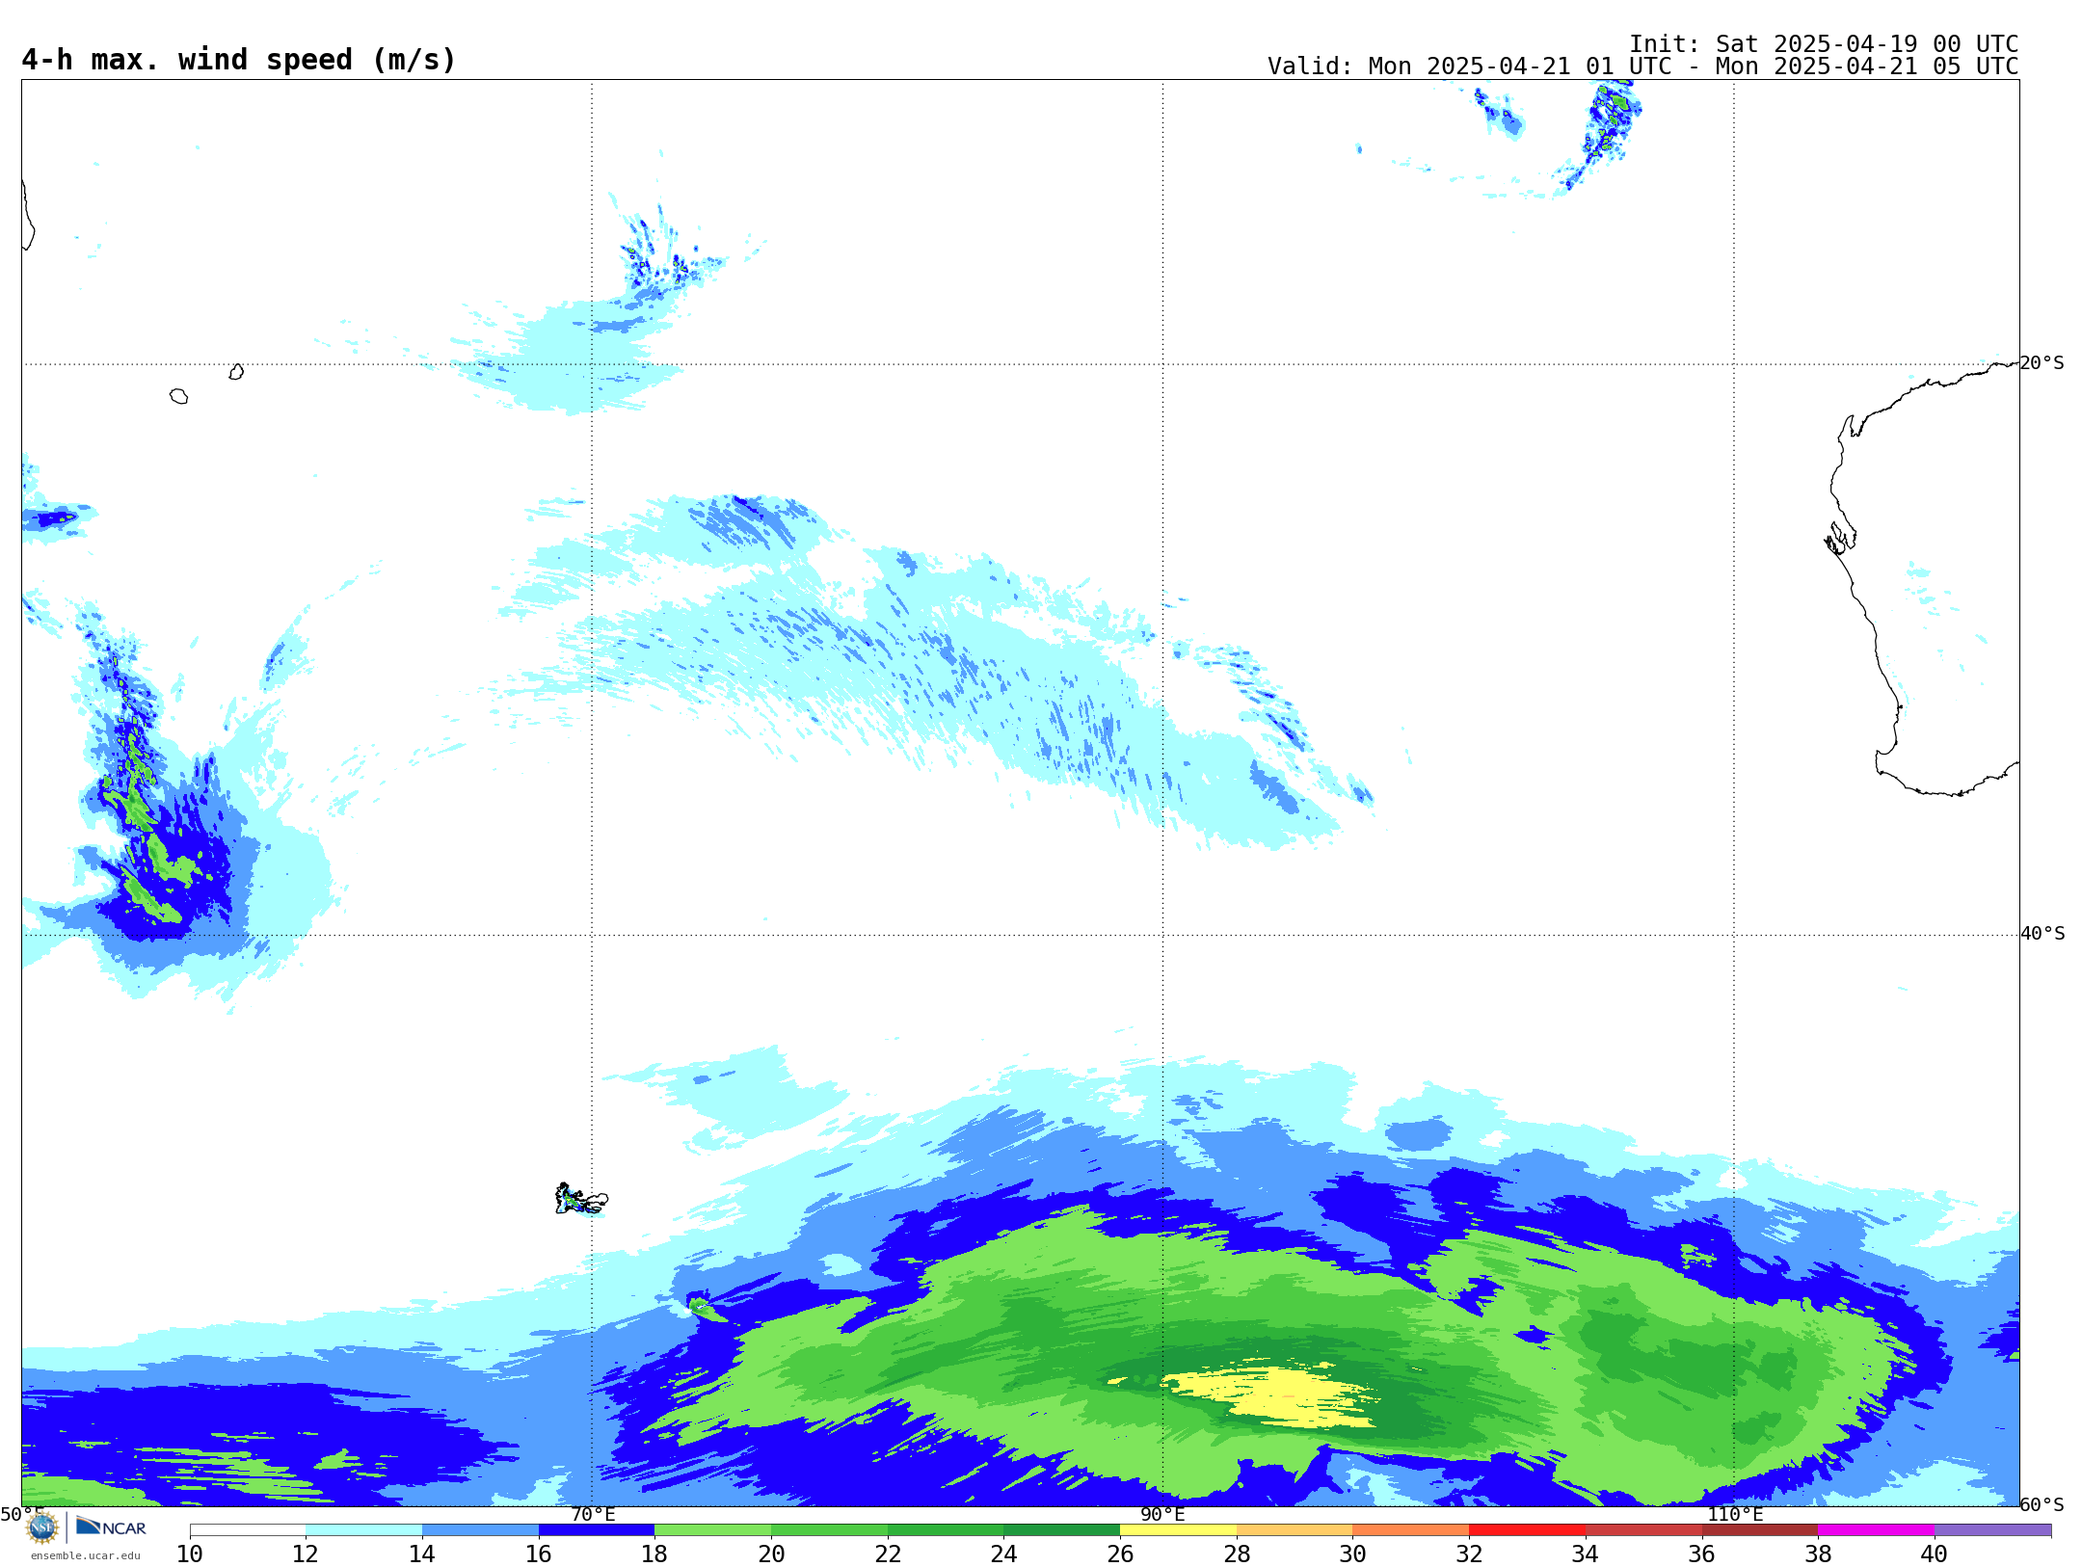
Task: Click the green 22-24 colorbar segment
Action: [x=946, y=1530]
